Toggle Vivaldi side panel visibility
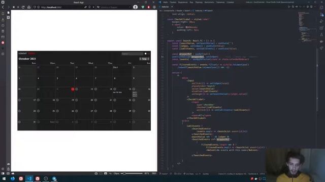This screenshot has height=182, width=325. click(x=3, y=173)
